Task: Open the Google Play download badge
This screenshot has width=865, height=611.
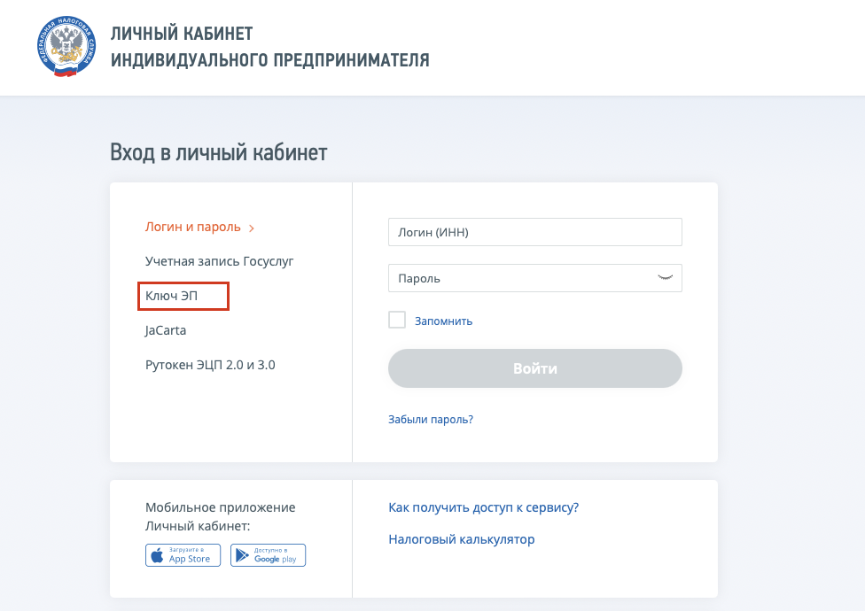Action: coord(268,555)
